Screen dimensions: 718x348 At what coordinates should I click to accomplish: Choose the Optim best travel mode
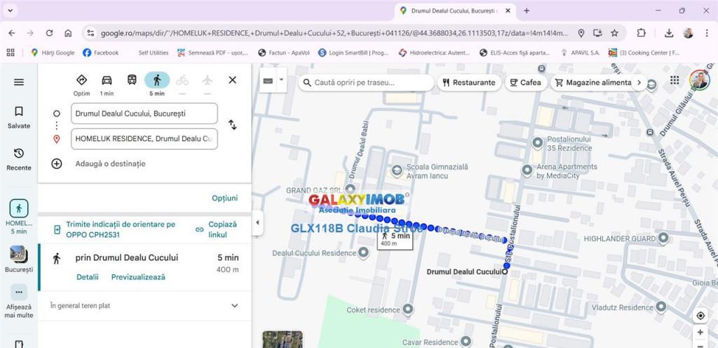[81, 81]
